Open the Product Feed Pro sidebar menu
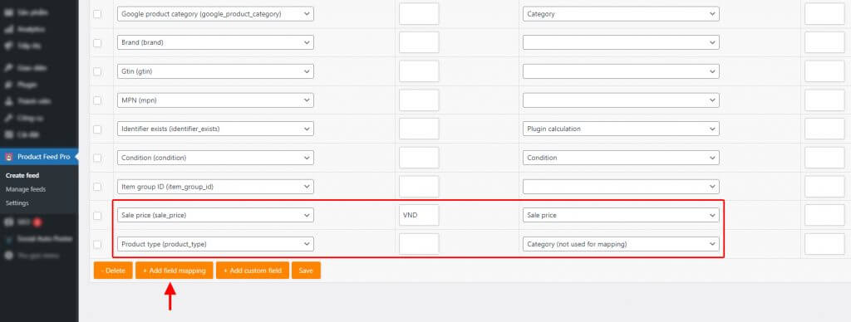The height and width of the screenshot is (322, 851). (39, 157)
